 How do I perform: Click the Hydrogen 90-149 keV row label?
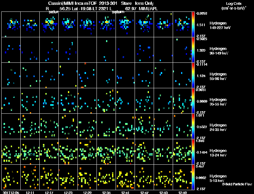pyautogui.click(x=219, y=51)
